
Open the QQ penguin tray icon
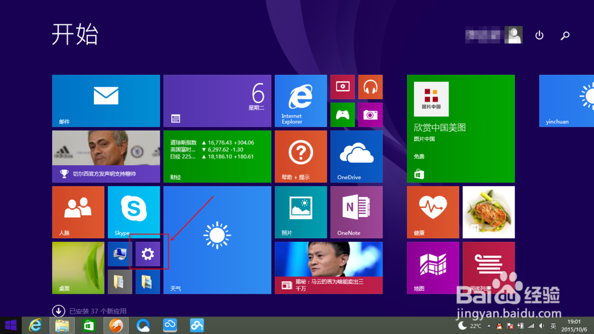(x=500, y=326)
